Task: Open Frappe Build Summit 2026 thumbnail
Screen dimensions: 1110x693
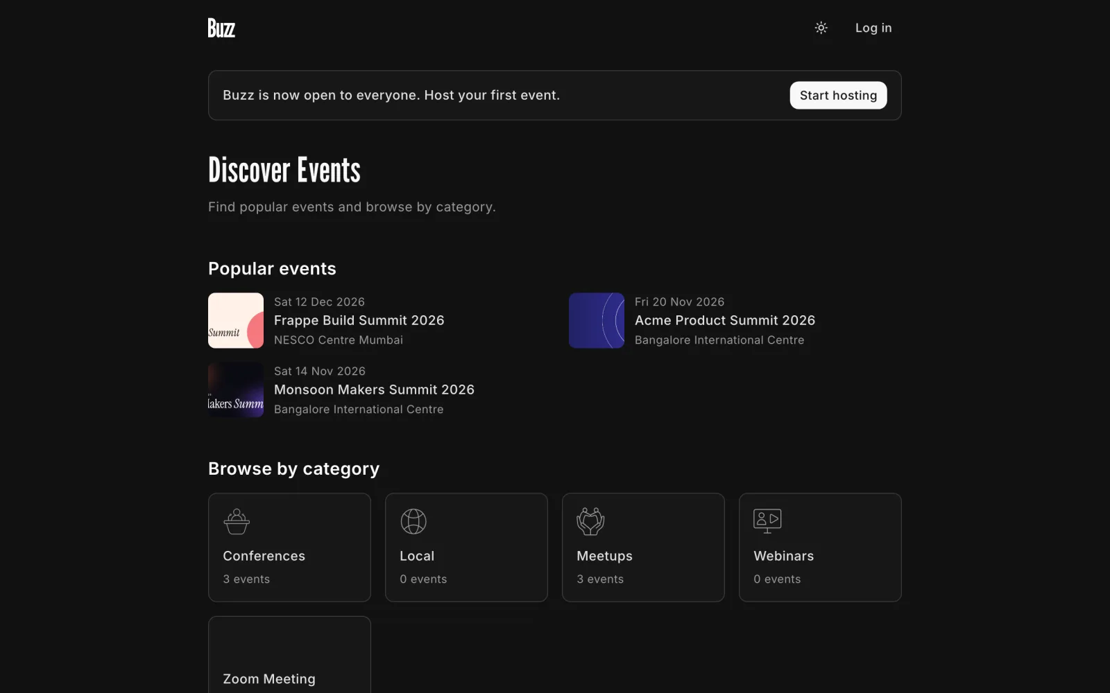Action: 236,320
